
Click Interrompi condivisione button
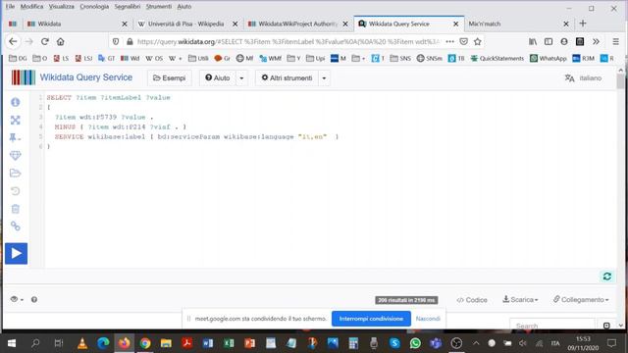coord(371,319)
